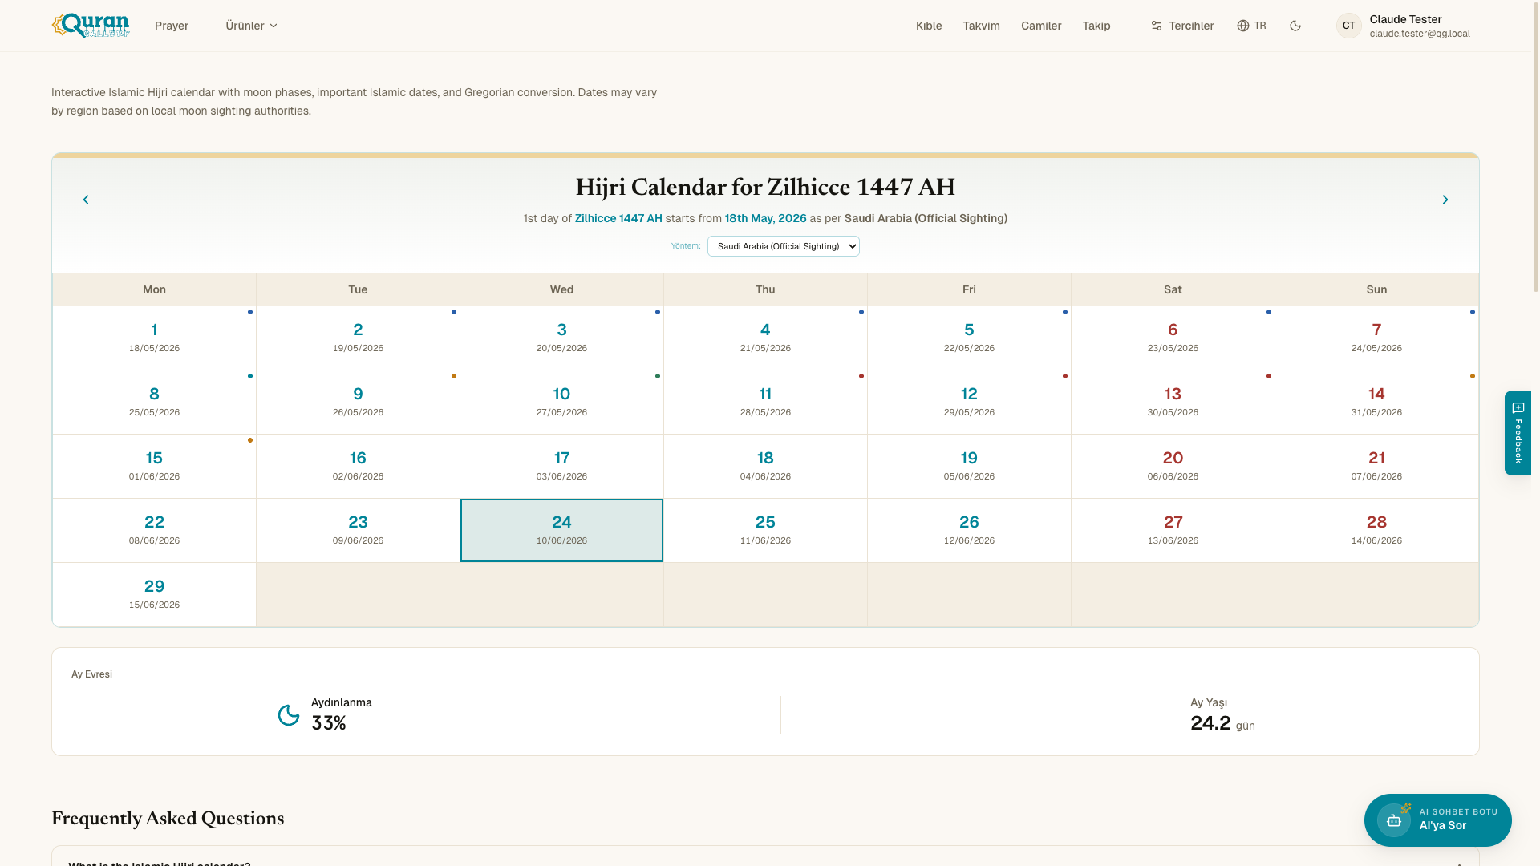The image size is (1540, 866).
Task: Open the AI chatbot robot icon
Action: 1394,820
